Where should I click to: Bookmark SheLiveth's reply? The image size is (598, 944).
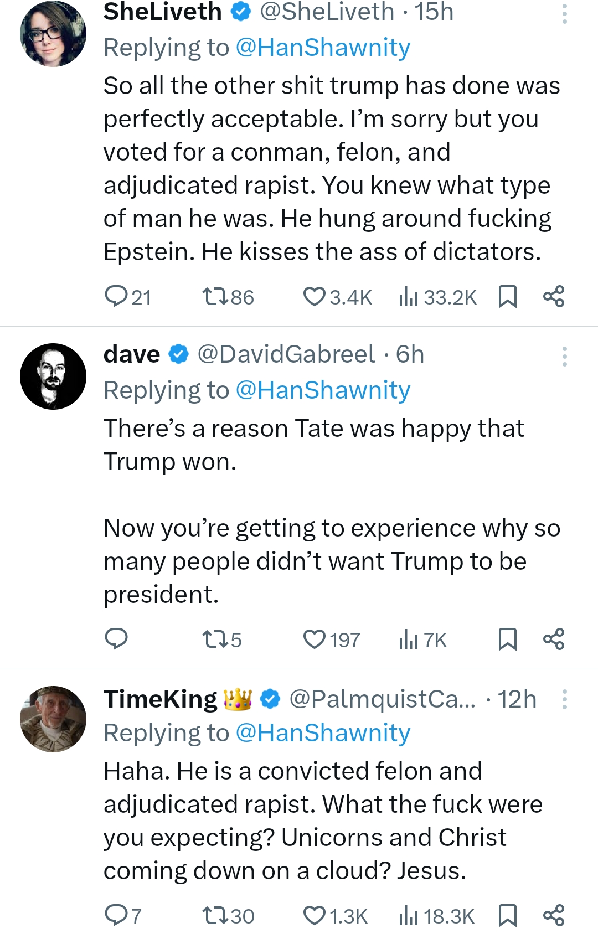(507, 297)
